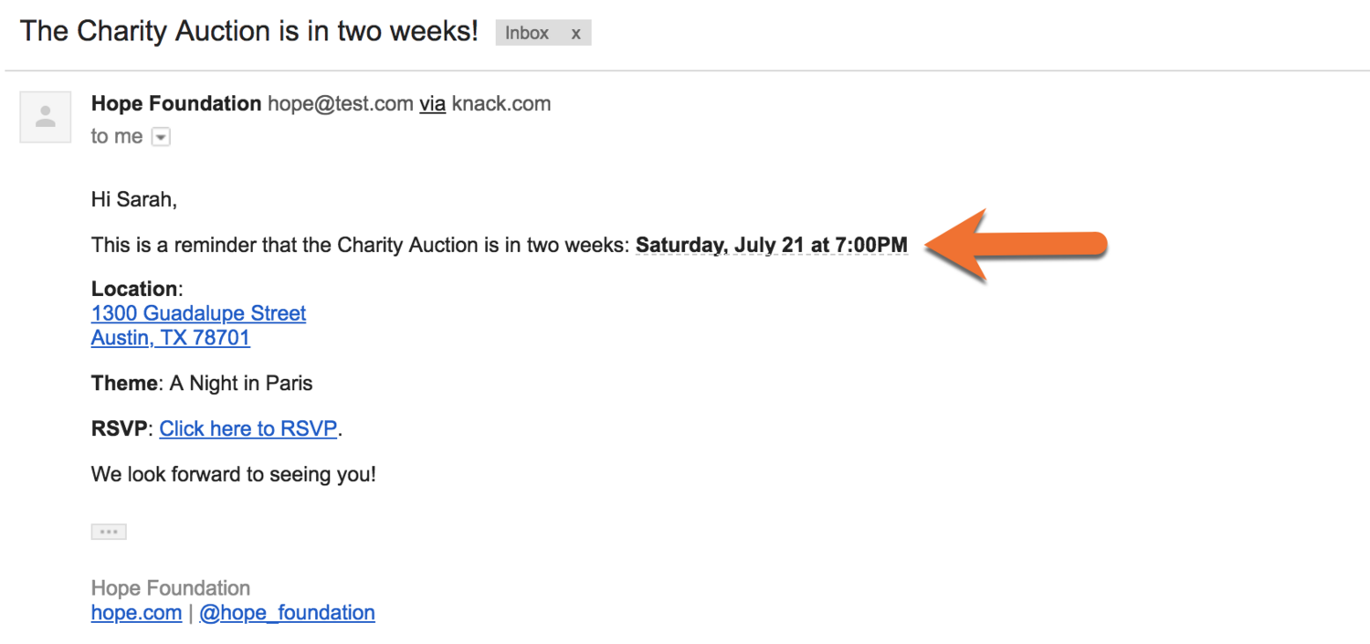Click the Inbox label tag

(528, 33)
